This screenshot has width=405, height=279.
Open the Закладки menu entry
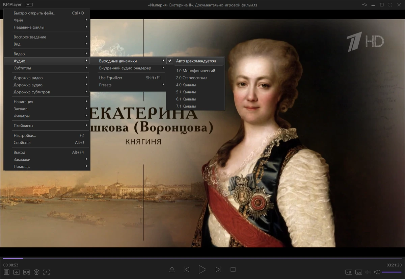tap(47, 159)
